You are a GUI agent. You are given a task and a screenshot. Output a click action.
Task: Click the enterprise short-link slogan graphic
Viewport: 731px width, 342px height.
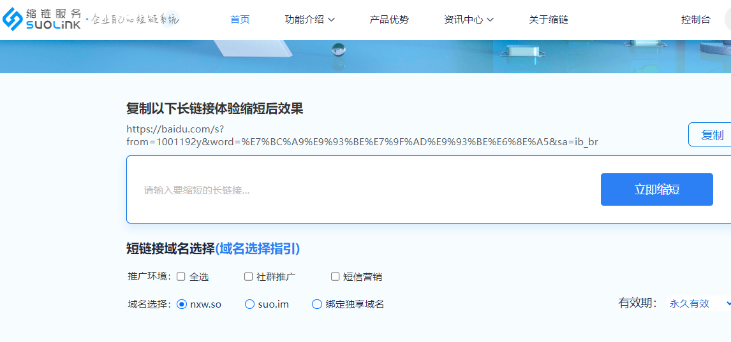(x=134, y=19)
